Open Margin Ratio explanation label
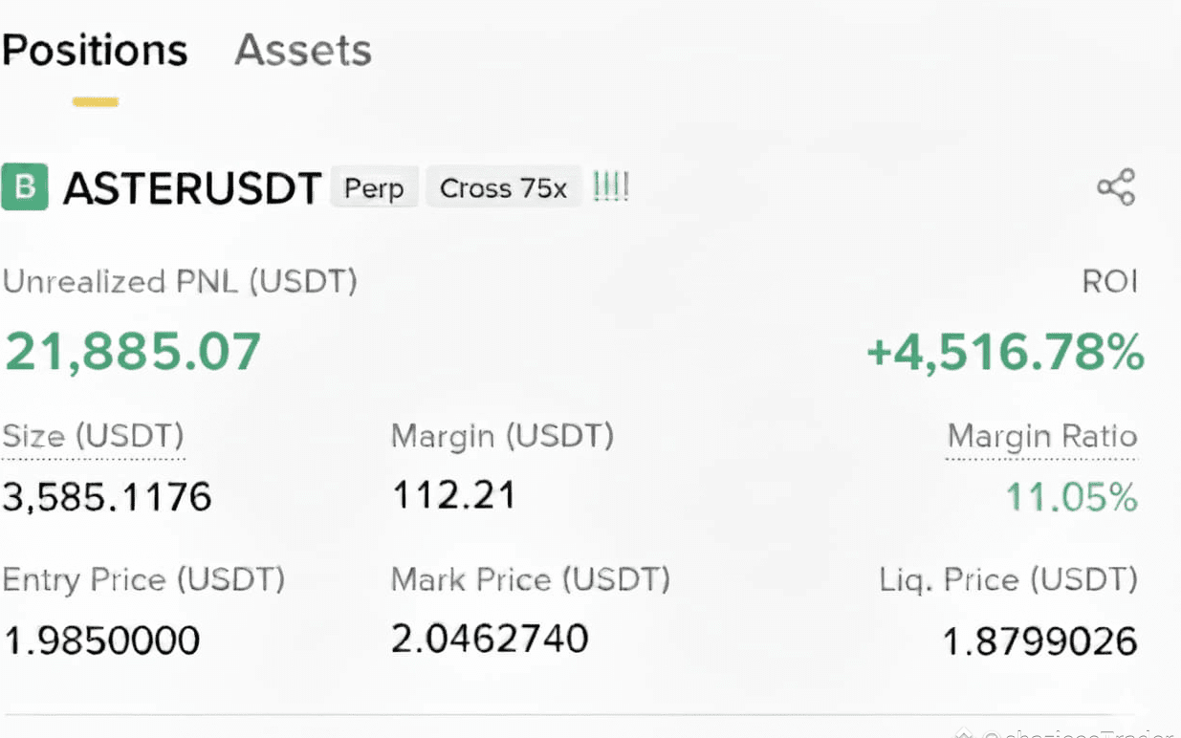The height and width of the screenshot is (738, 1181). 1041,437
